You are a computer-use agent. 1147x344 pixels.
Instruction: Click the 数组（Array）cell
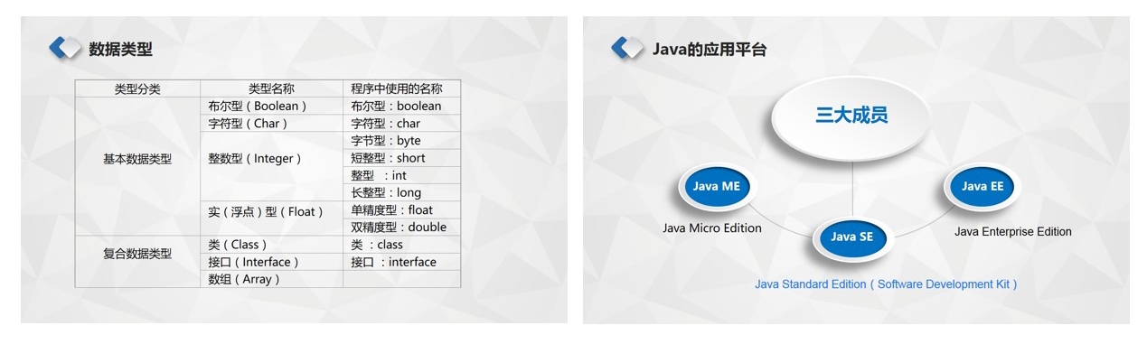[x=271, y=279]
